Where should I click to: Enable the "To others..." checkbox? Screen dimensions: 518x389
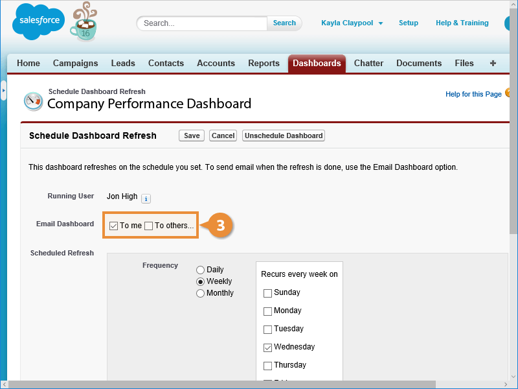pos(149,226)
